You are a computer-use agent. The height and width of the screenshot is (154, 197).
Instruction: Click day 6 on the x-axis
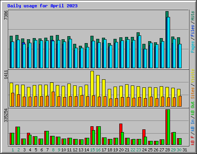tap(42, 150)
